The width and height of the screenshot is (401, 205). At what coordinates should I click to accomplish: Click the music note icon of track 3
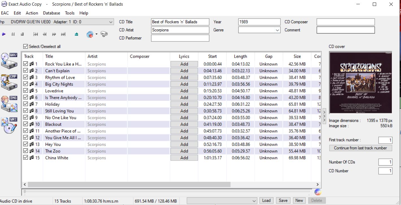pos(32,77)
